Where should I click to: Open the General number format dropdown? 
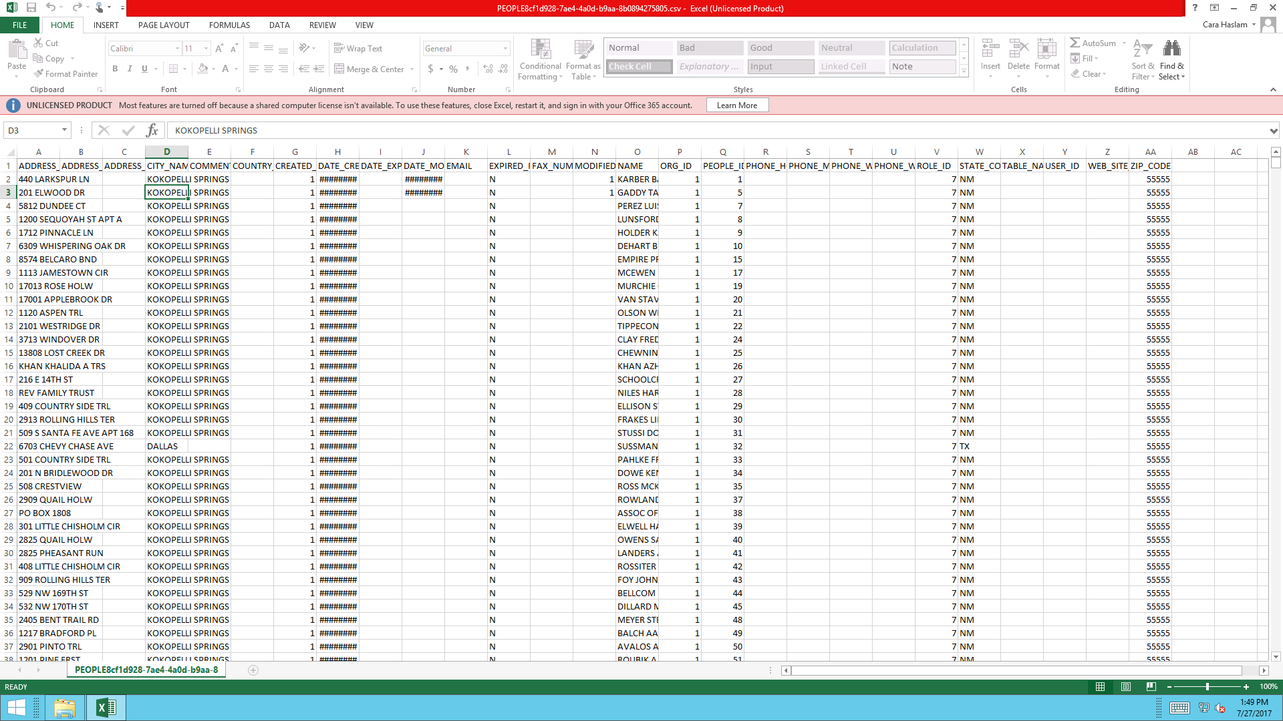pos(505,49)
